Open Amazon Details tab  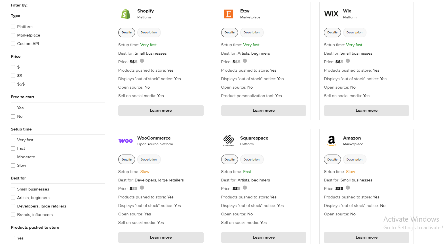332,159
